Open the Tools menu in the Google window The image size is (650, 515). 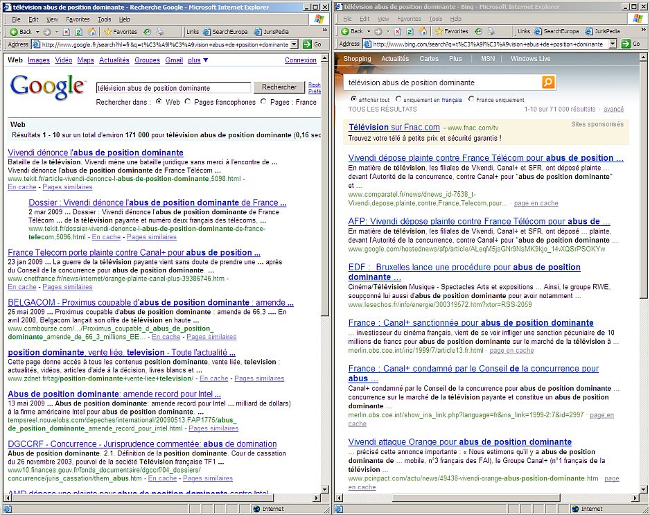[x=105, y=19]
